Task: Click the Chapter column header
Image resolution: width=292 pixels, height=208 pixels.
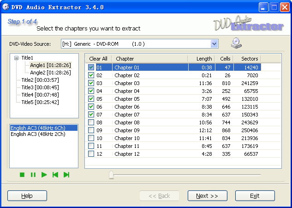Action: tap(149, 59)
